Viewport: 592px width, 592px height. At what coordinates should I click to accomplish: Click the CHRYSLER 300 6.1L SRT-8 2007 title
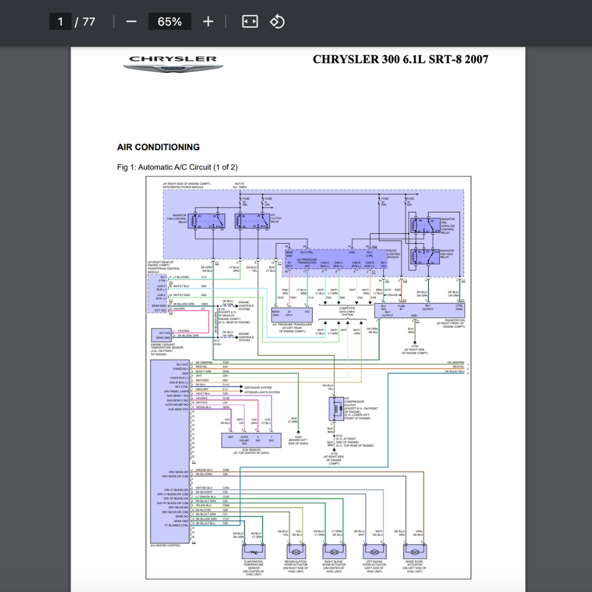pyautogui.click(x=400, y=59)
